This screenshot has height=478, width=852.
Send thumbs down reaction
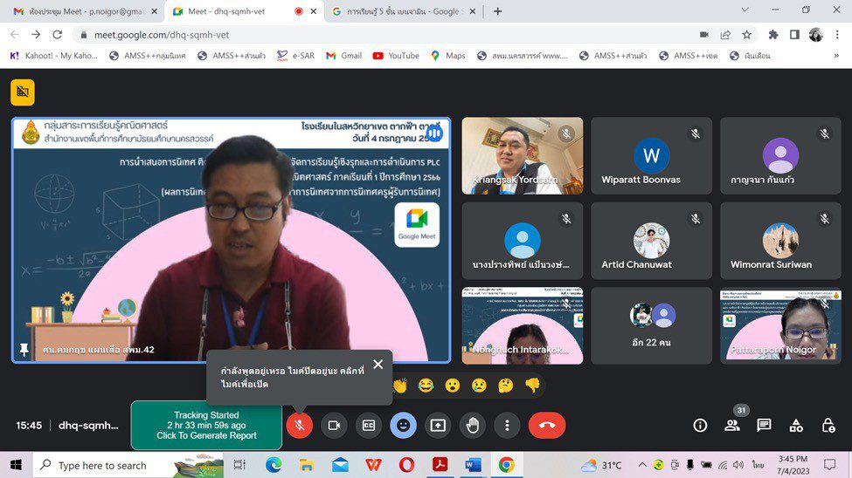click(x=532, y=386)
